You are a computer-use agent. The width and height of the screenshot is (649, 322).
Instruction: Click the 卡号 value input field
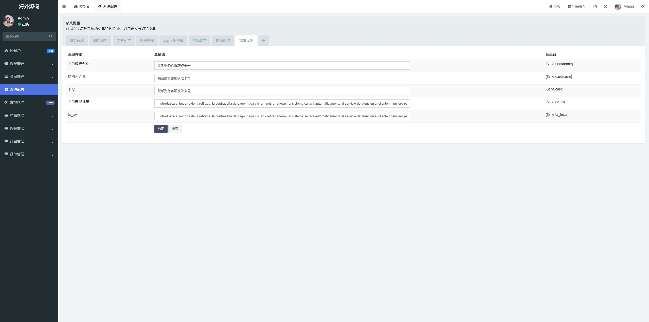click(x=282, y=91)
